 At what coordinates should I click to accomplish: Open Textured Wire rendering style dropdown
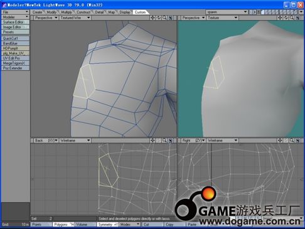tap(75, 18)
